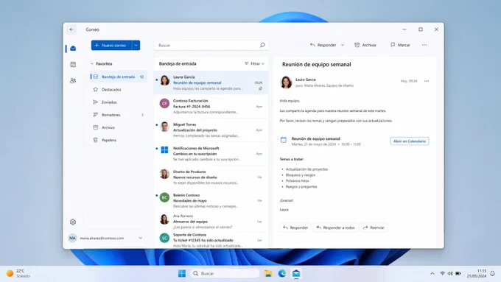The width and height of the screenshot is (501, 282).
Task: Focus the Buscar mail search field
Action: (x=211, y=46)
